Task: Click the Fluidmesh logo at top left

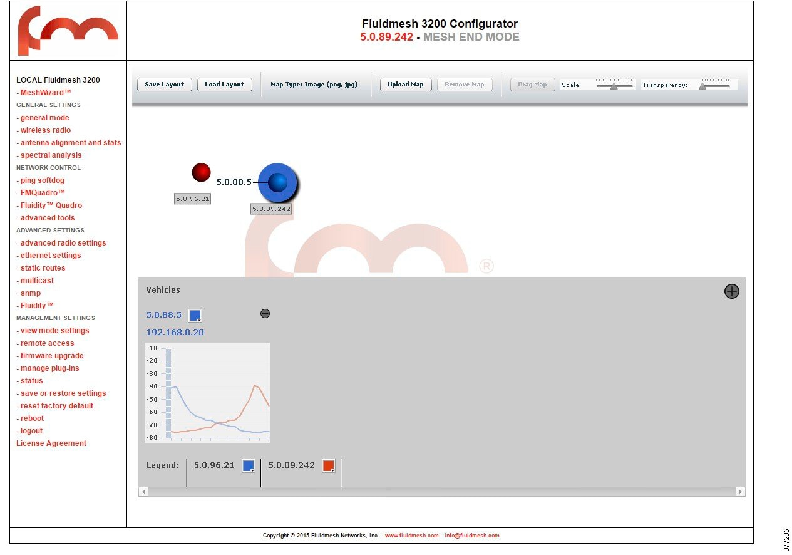Action: [x=68, y=31]
